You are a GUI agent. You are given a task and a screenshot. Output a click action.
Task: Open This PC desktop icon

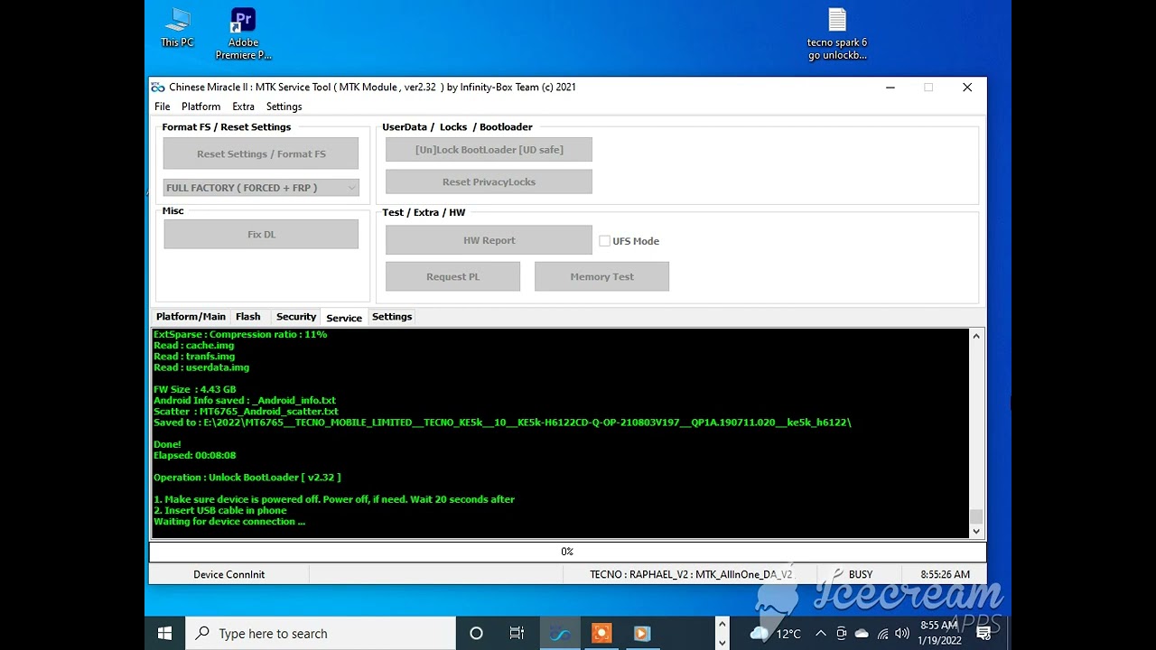click(177, 27)
